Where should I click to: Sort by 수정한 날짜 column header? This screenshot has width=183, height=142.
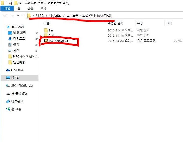click(115, 23)
